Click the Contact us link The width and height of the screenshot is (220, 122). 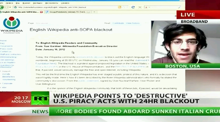click(5, 52)
